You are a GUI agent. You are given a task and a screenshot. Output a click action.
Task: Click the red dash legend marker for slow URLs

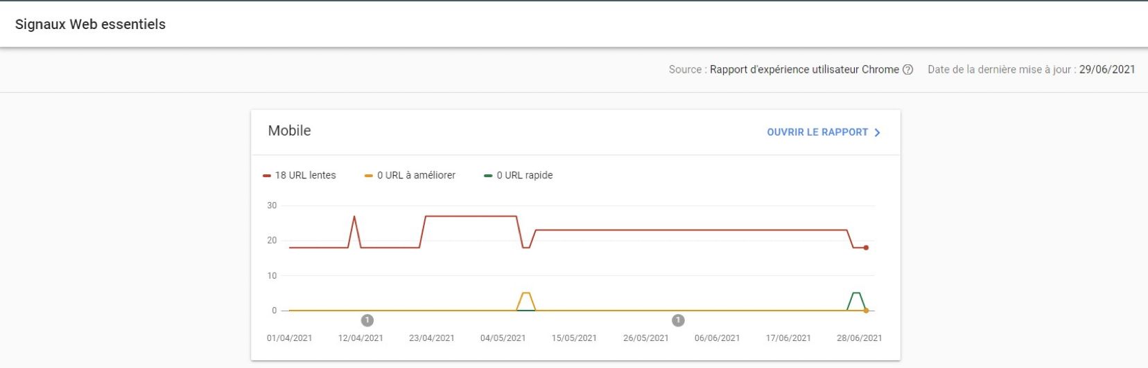pos(267,176)
